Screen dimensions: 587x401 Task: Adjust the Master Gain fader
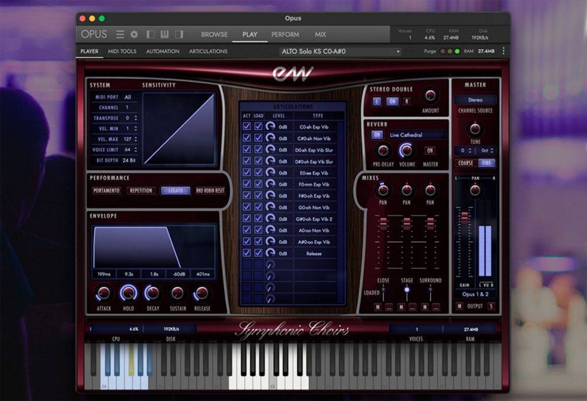pos(464,217)
